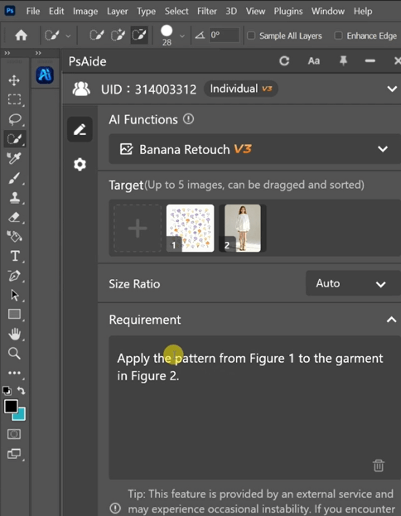Select the Quick Selection tool in the toolbar
Viewport: 401px width, 516px height.
click(15, 138)
